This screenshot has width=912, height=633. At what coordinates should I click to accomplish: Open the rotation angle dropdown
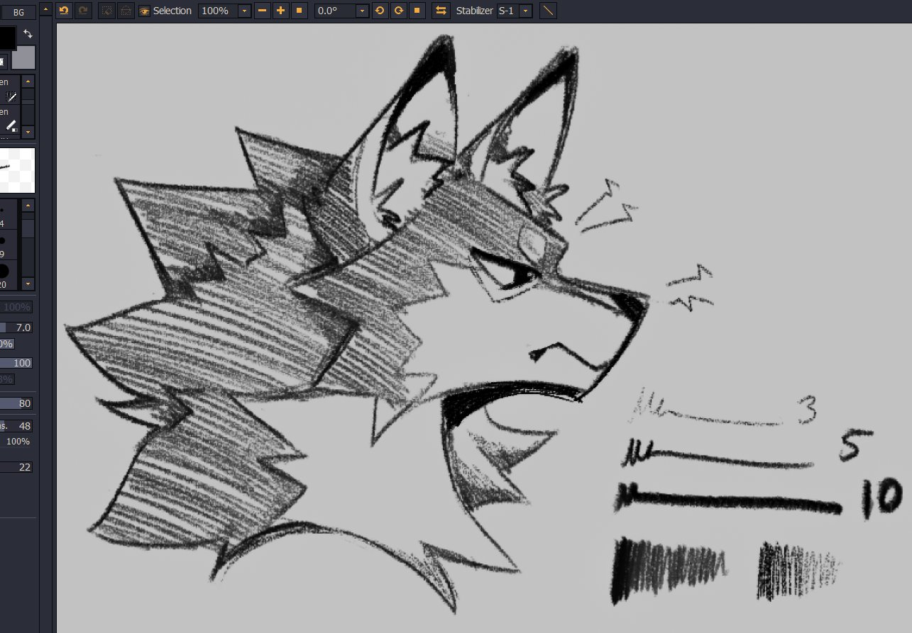click(362, 11)
